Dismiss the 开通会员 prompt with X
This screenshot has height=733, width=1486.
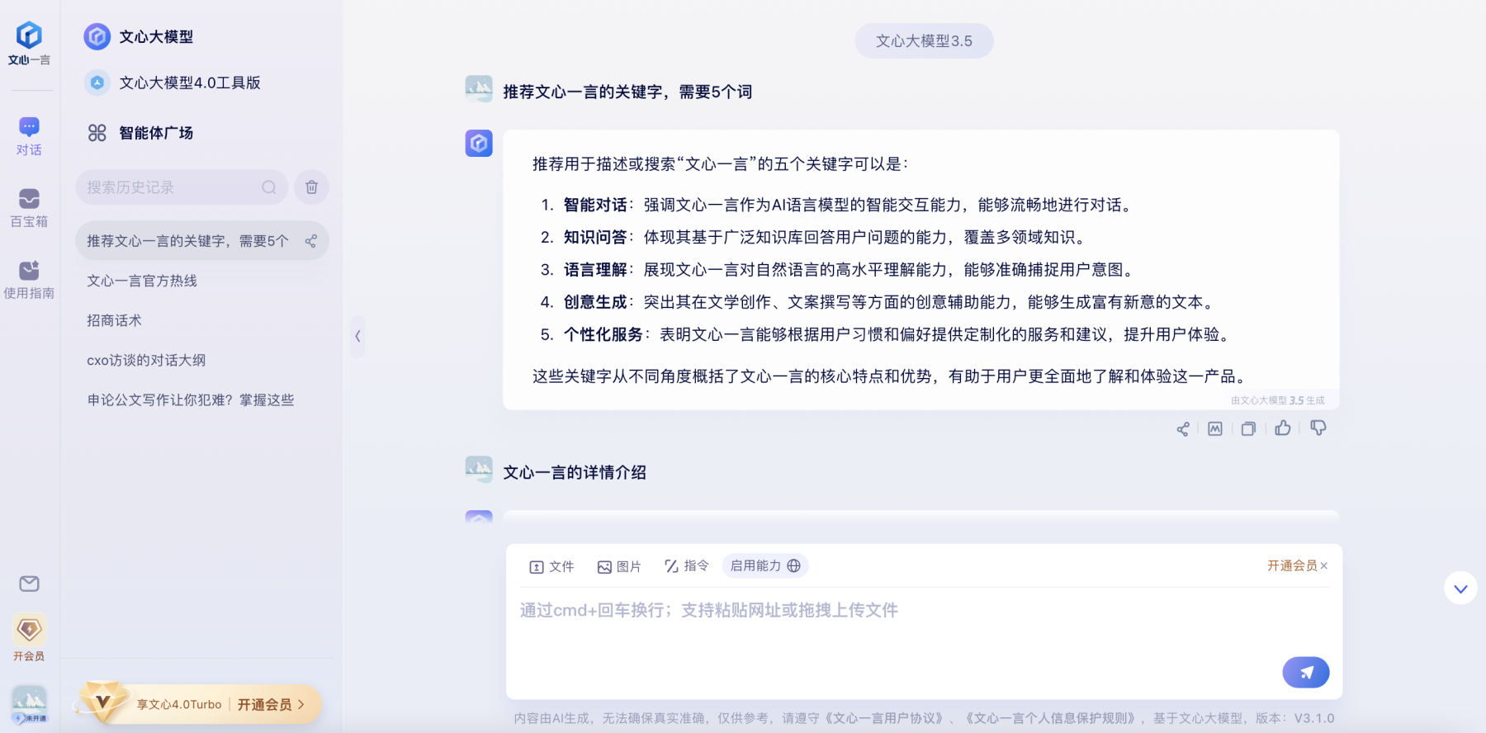coord(1324,565)
